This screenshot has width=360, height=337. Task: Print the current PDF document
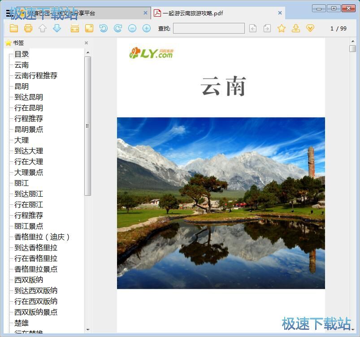(28, 28)
